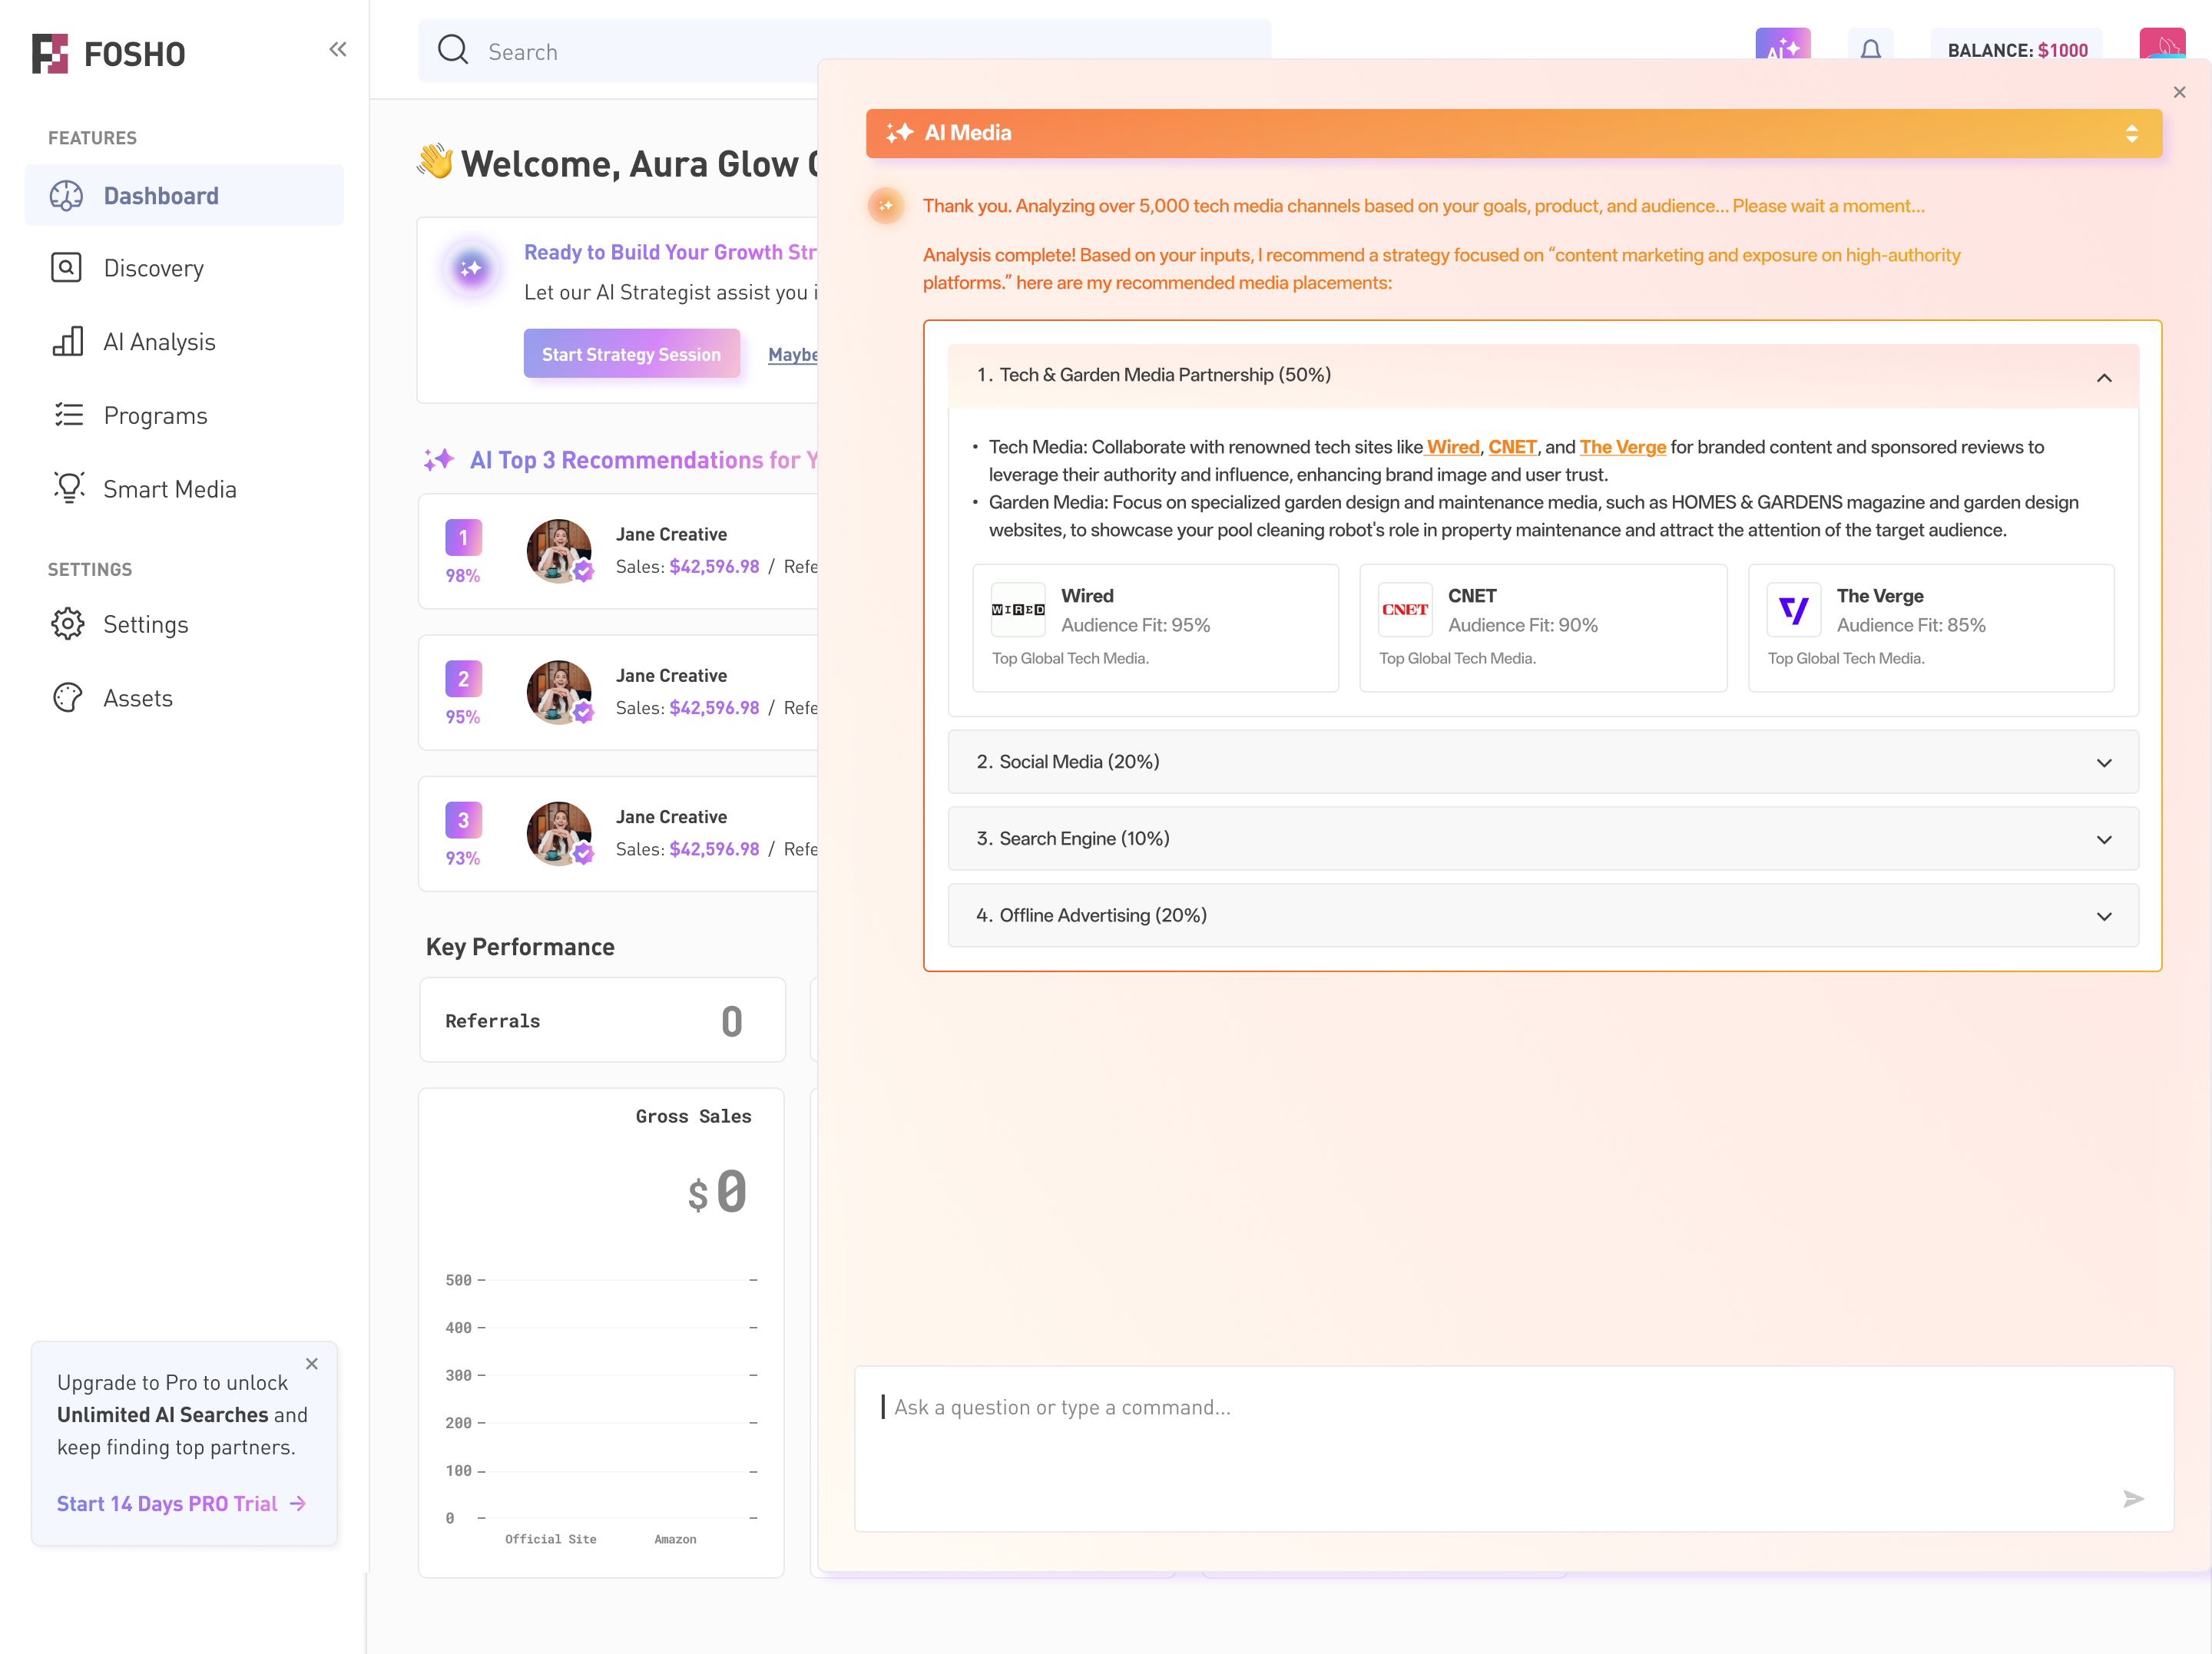This screenshot has height=1654, width=2212.
Task: Expand the Offline Advertising (20%) section
Action: 1543,915
